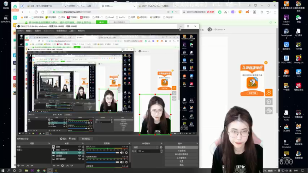This screenshot has height=173, width=308.
Task: Move scene up arrow in scenes panel
Action: click(x=28, y=166)
